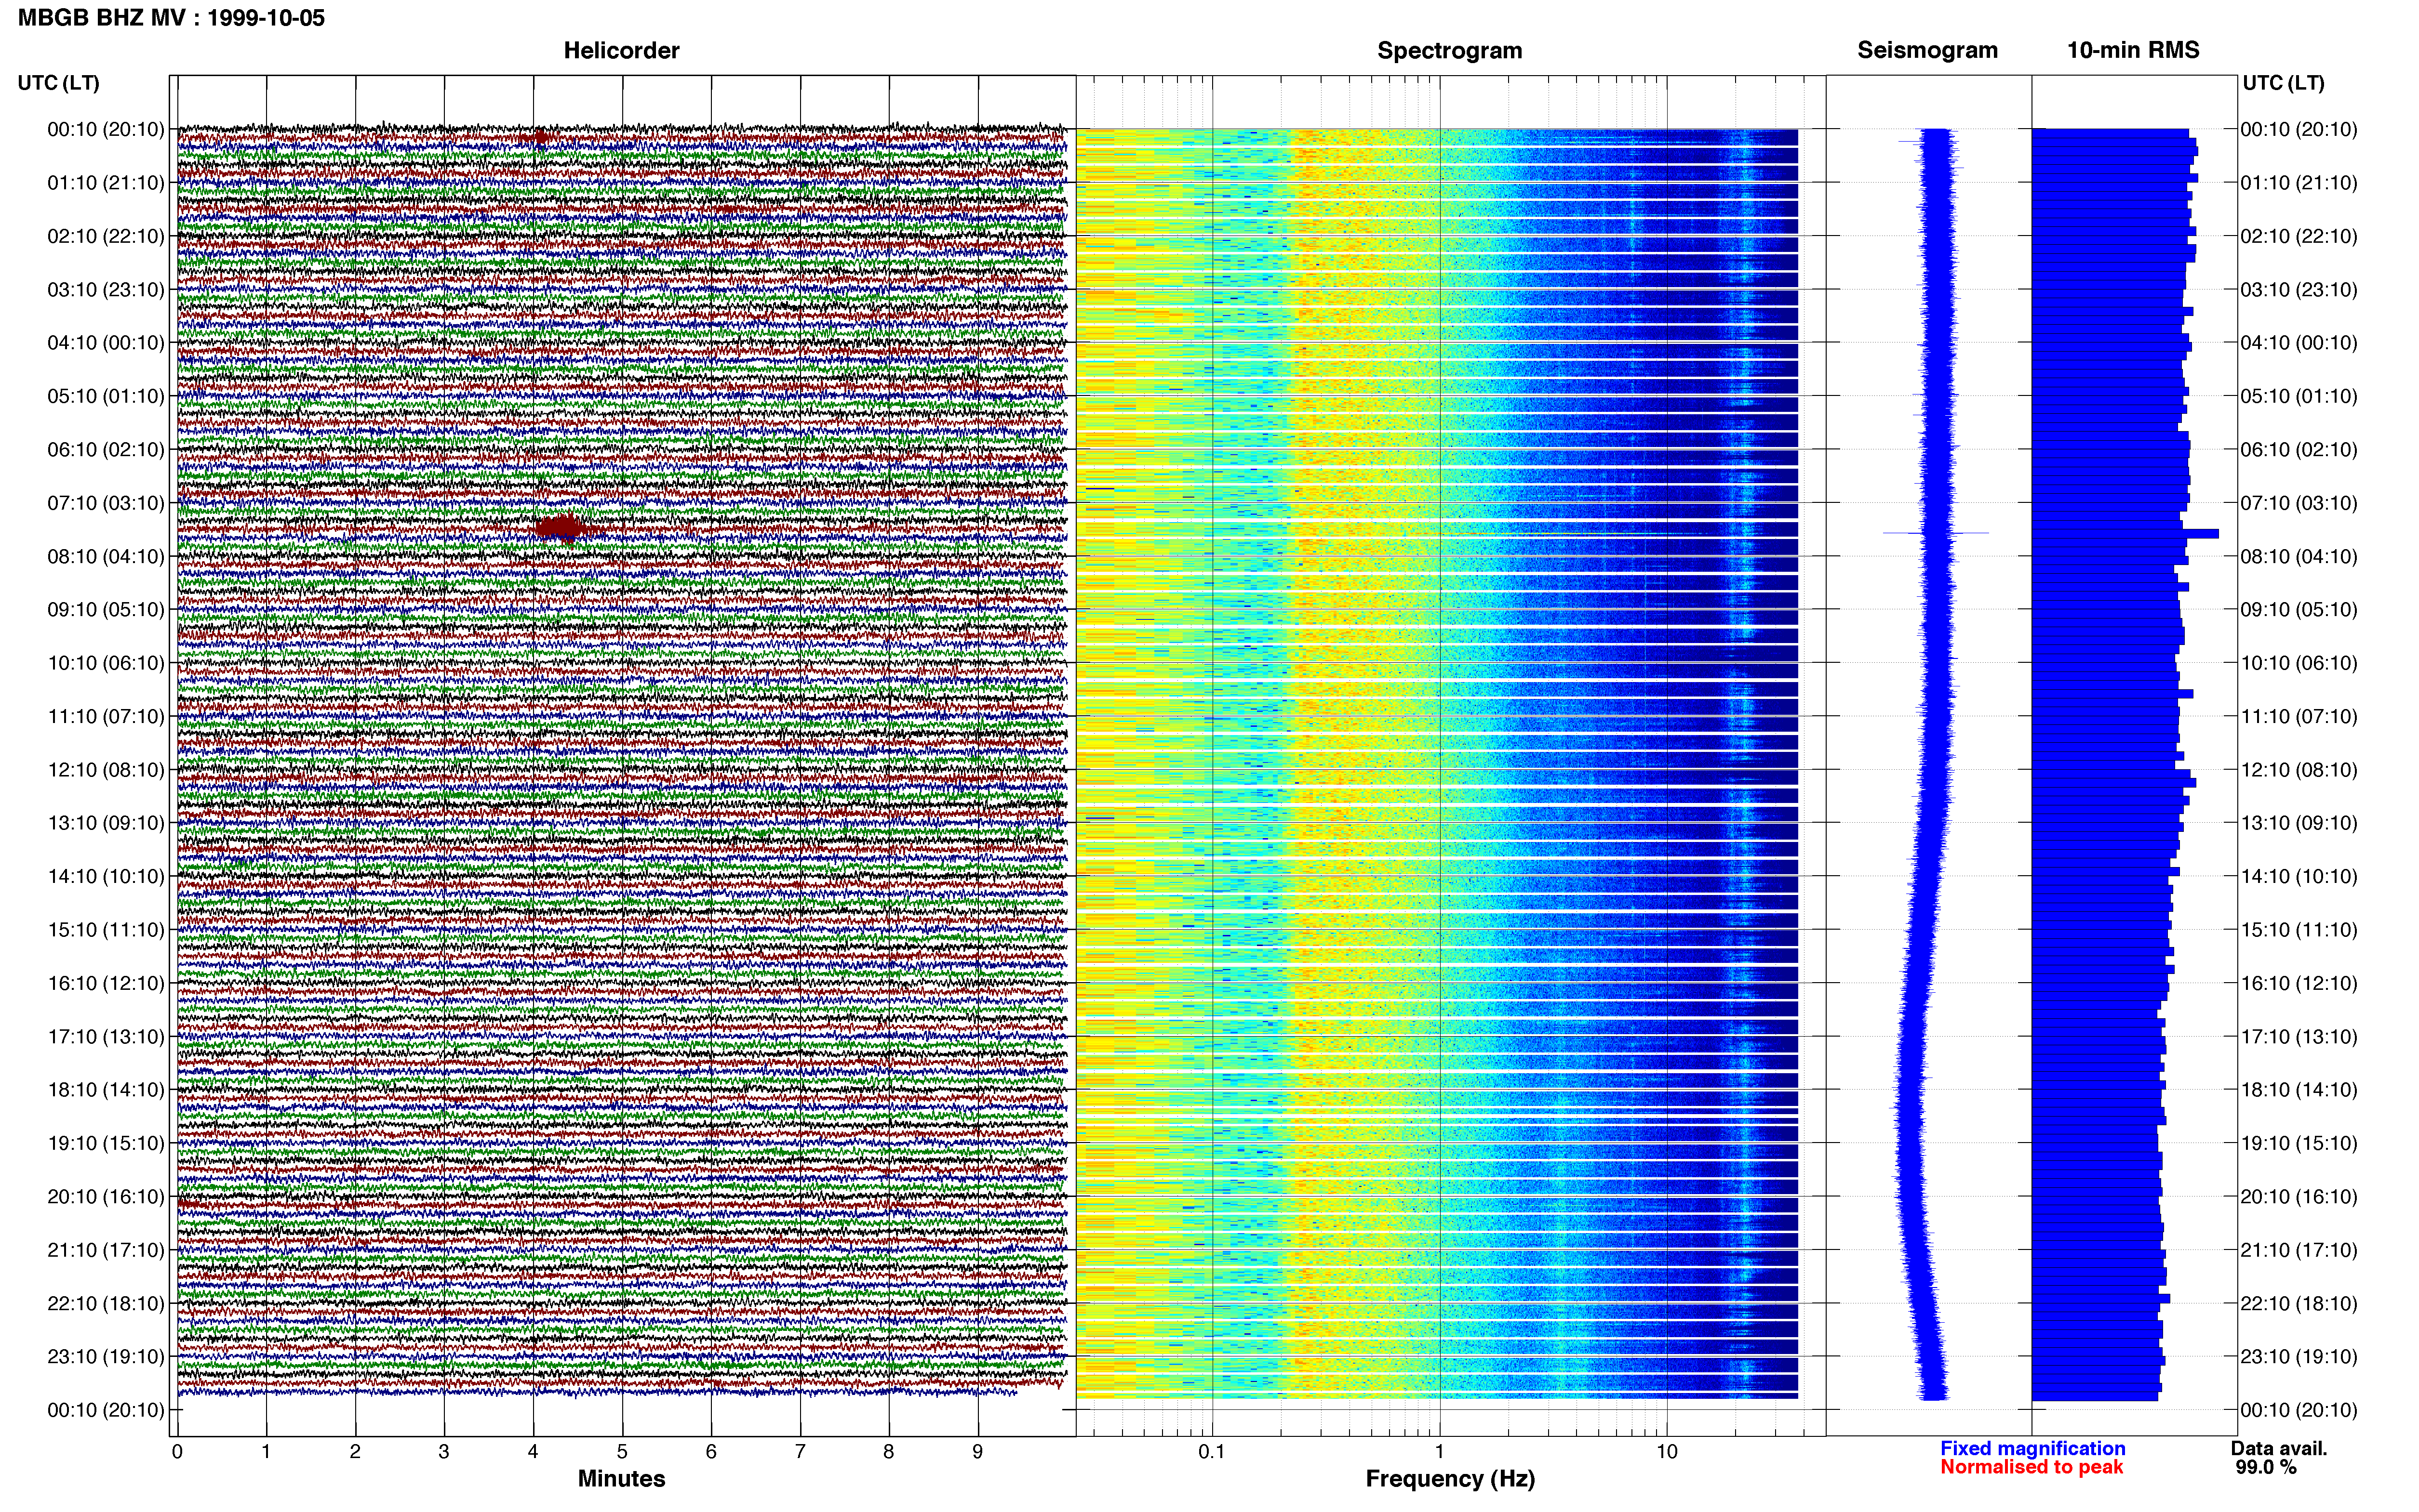Click minute tick label '5' on helicorder axis

tap(622, 1452)
